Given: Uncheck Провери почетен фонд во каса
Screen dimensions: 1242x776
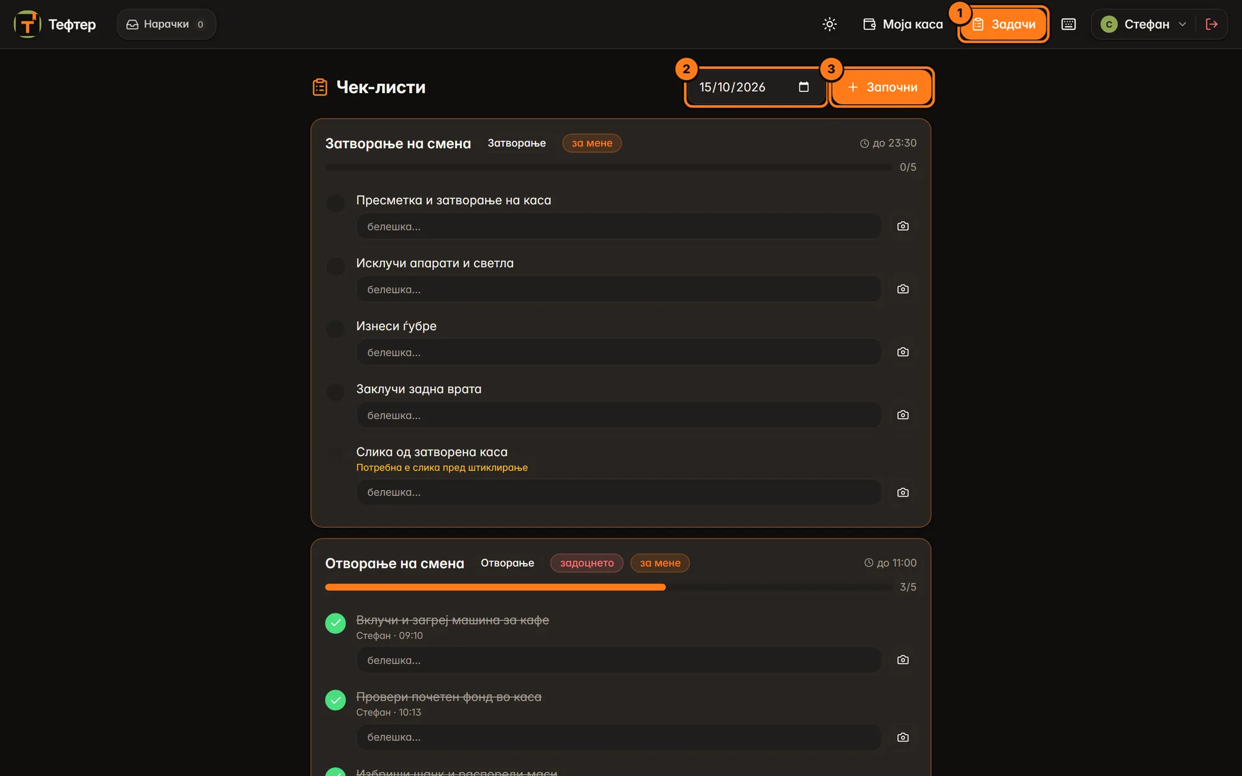Looking at the screenshot, I should click(x=335, y=700).
